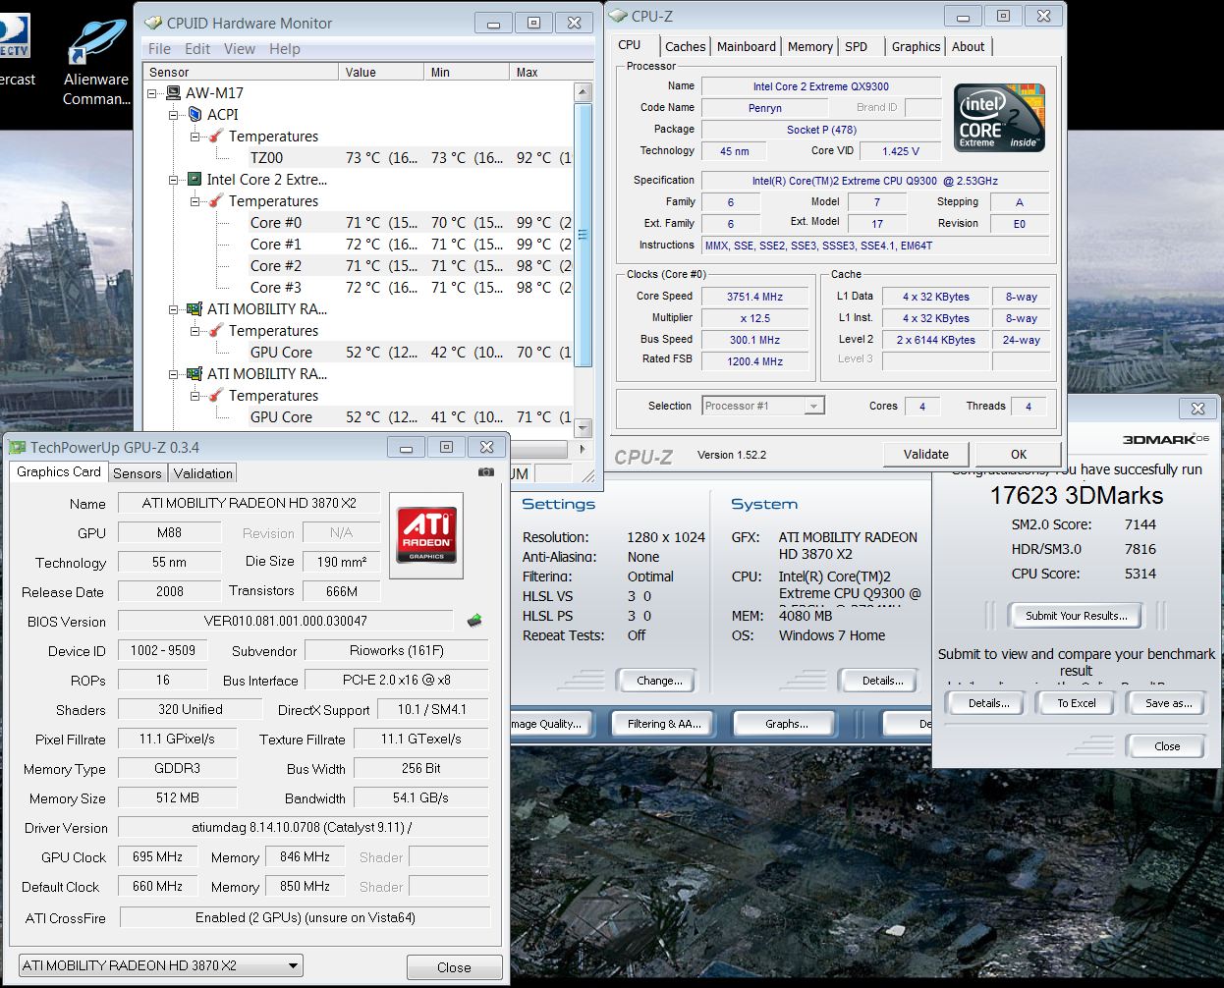1224x988 pixels.
Task: Click Change under 3DMark Settings
Action: [658, 681]
